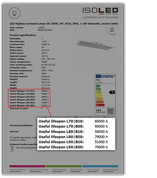Screen dimensions: 157x178
Task: Click the CUSTOMISED LIGHT SOLUTIONS tagline
Action: (x=100, y=17)
